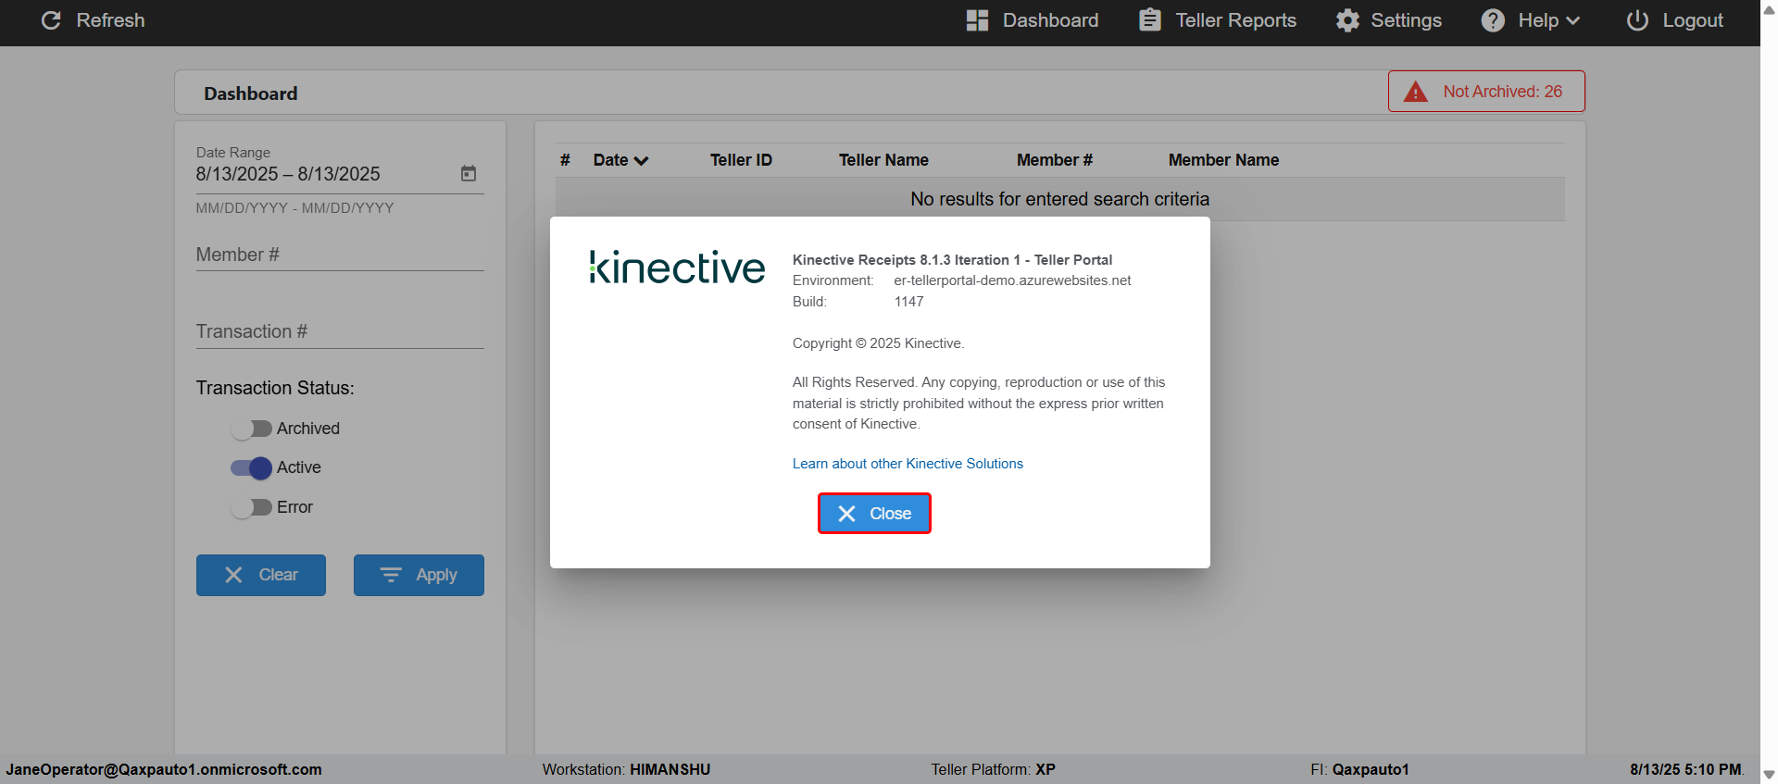Log out using the Logout item
The width and height of the screenshot is (1778, 784).
point(1674,20)
